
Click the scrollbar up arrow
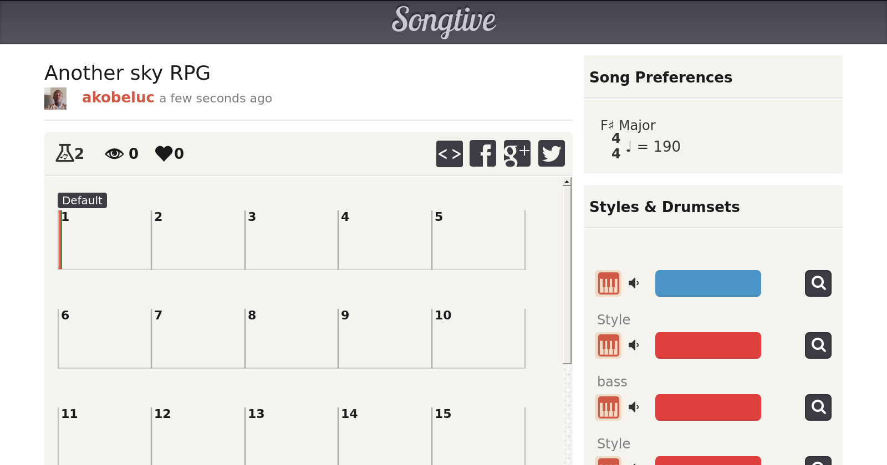click(x=567, y=182)
